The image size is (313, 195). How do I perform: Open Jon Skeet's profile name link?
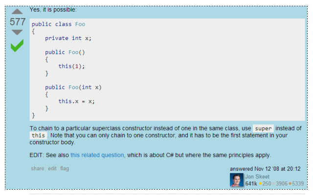(x=257, y=176)
